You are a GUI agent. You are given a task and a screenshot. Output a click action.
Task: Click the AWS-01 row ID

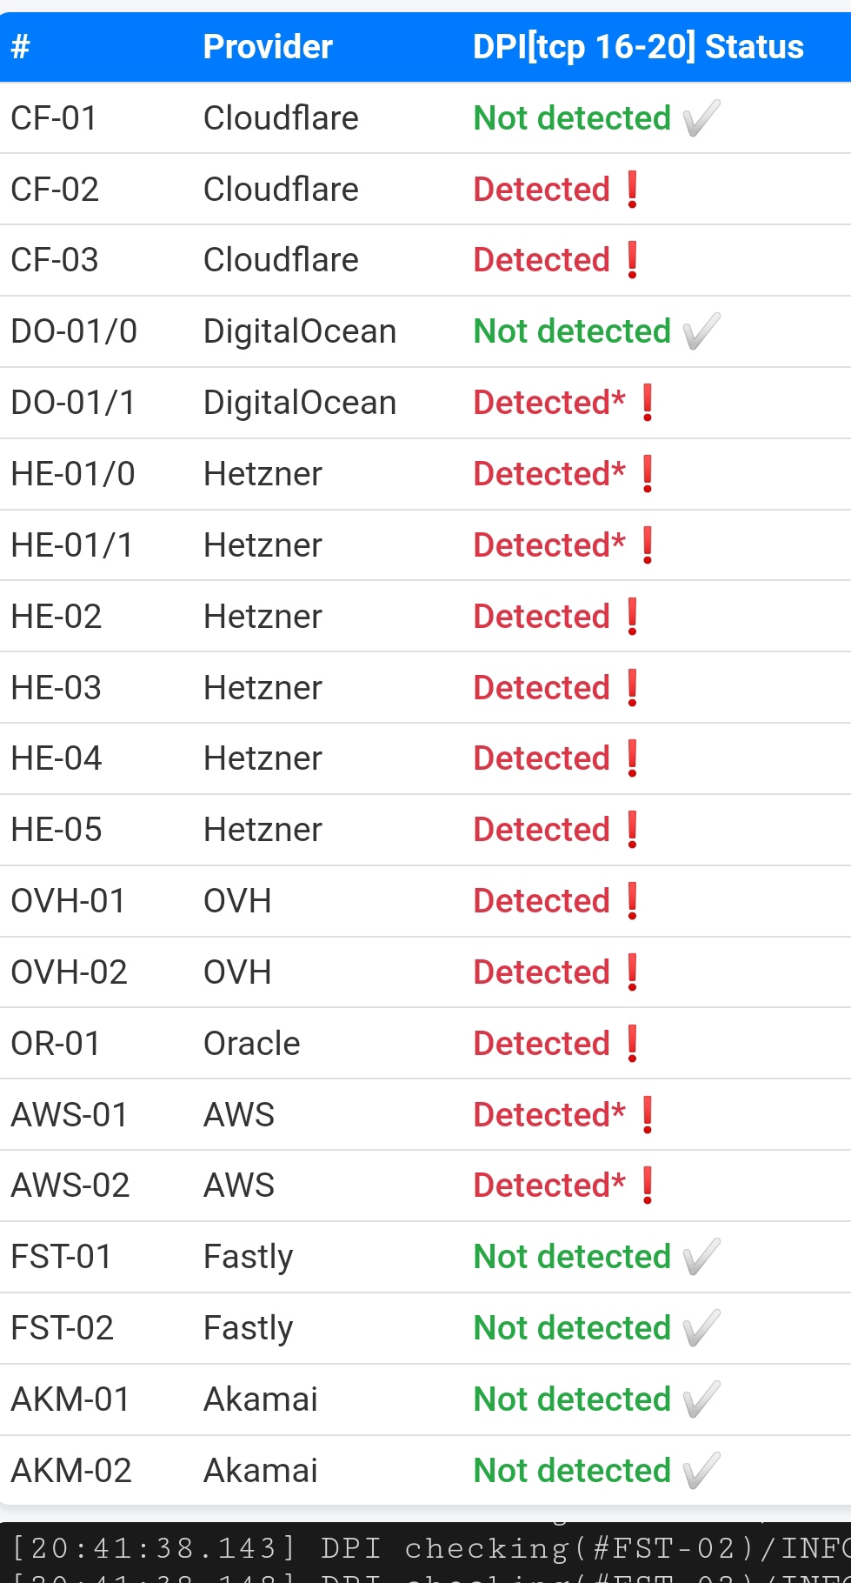click(70, 1115)
